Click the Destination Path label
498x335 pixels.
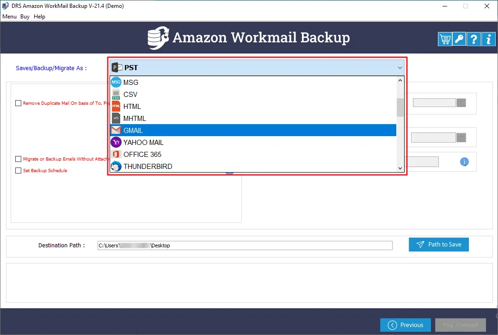click(61, 245)
